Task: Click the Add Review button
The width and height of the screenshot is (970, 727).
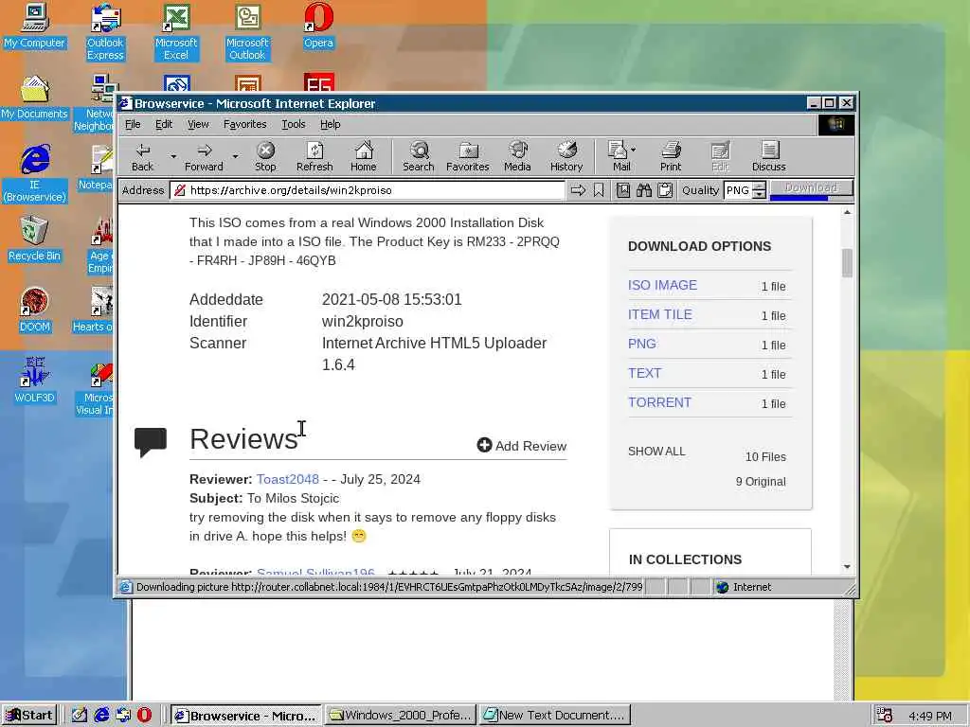Action: [522, 446]
